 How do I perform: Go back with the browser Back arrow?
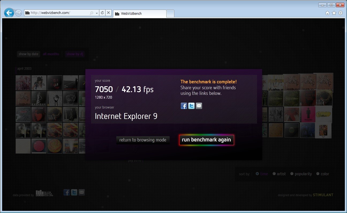point(9,13)
